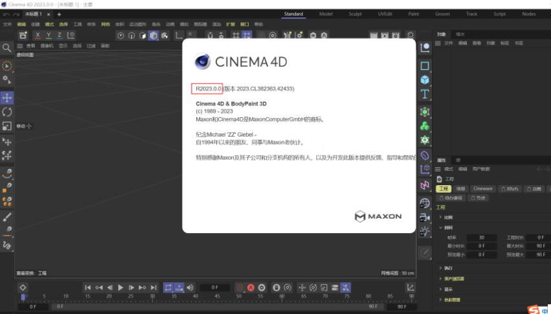Screen dimensions: 551x314
Task: Add a Cube primitive object
Action: point(425,80)
